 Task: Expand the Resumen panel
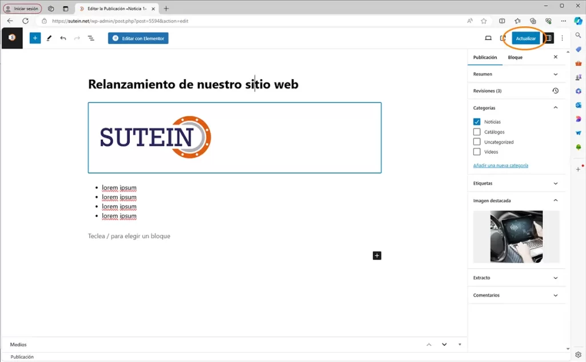516,74
